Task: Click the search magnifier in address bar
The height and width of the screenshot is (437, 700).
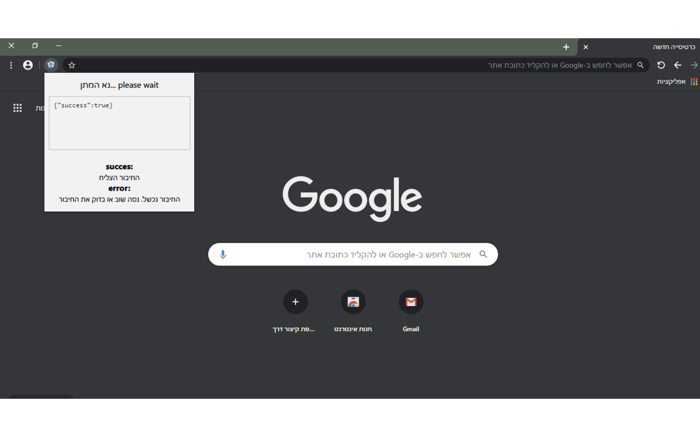Action: (640, 65)
